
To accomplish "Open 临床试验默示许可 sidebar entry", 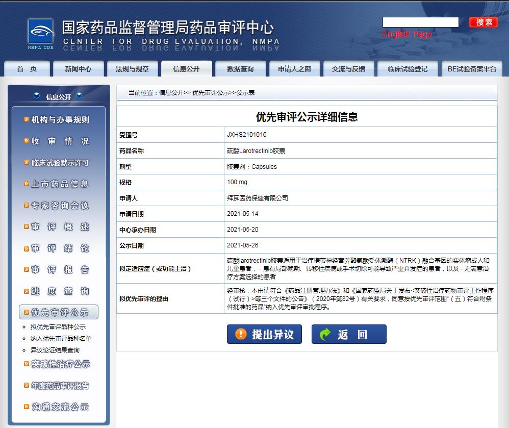I will tap(60, 162).
